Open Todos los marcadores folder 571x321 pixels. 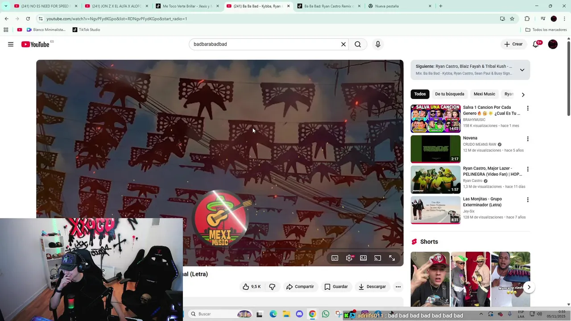pos(546,30)
